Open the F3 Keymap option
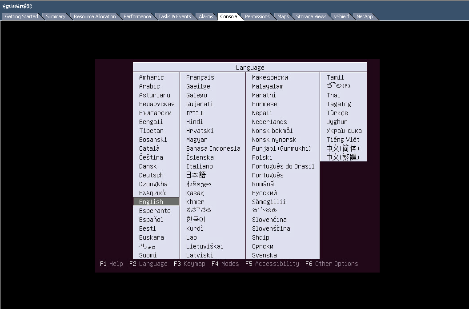This screenshot has width=469, height=309. pyautogui.click(x=189, y=264)
